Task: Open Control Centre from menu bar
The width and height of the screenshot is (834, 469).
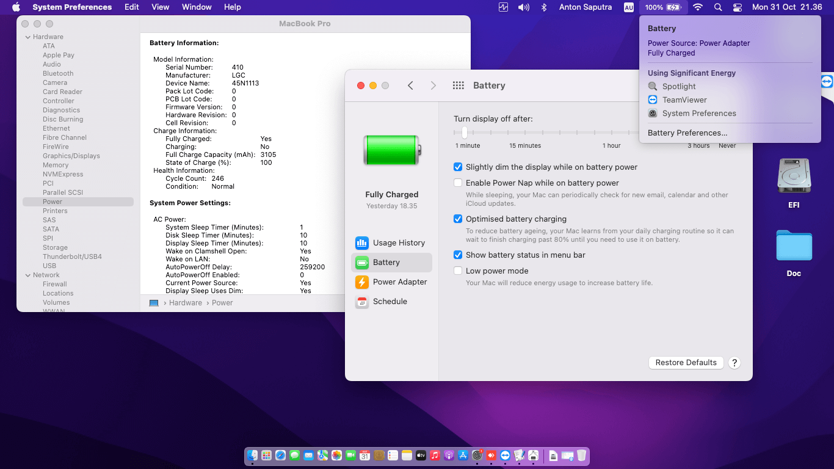Action: coord(738,7)
